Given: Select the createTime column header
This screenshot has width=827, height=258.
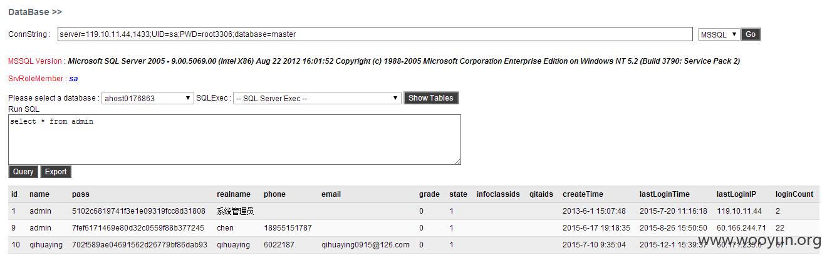Looking at the screenshot, I should [x=583, y=194].
